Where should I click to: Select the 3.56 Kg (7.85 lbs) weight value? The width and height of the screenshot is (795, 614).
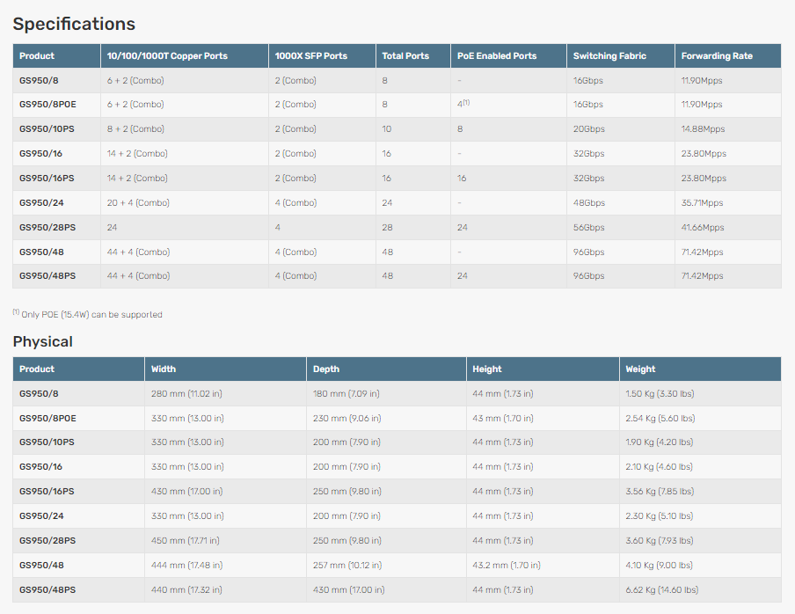point(660,492)
